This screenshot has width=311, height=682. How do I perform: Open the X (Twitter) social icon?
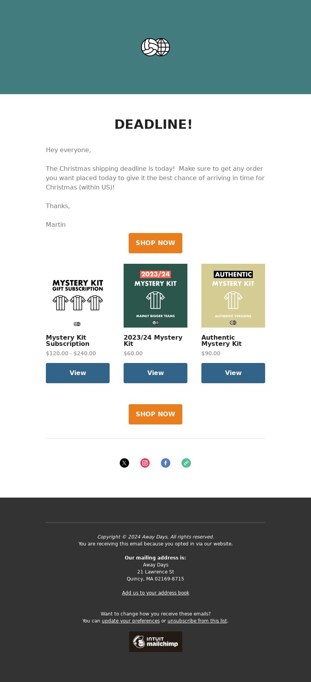[x=124, y=463]
